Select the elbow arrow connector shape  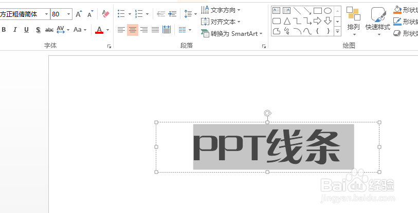(x=307, y=21)
